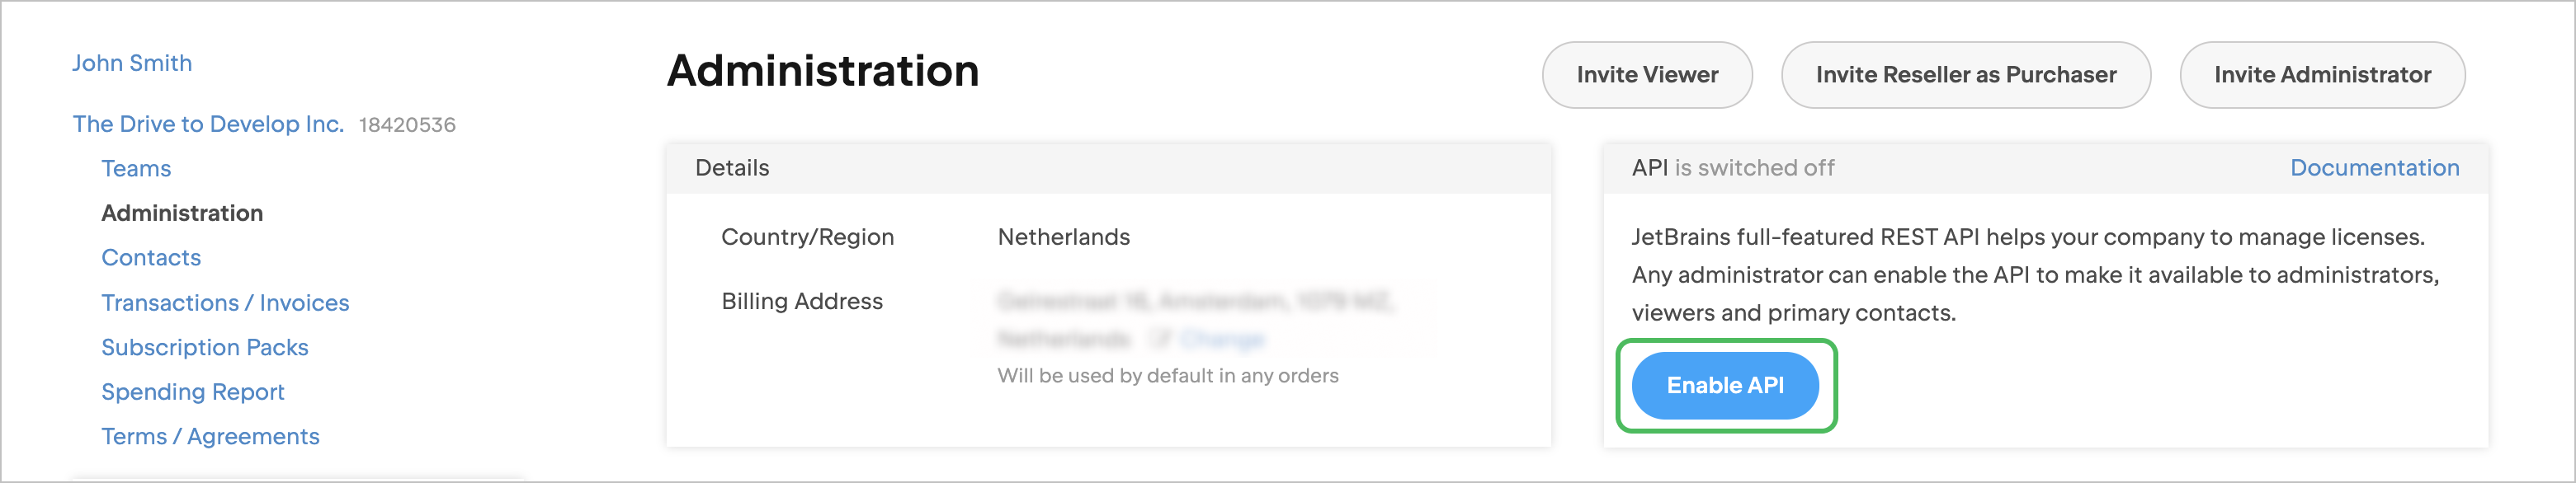Open the John Smith account profile
Image resolution: width=2576 pixels, height=483 pixels.
pos(132,63)
